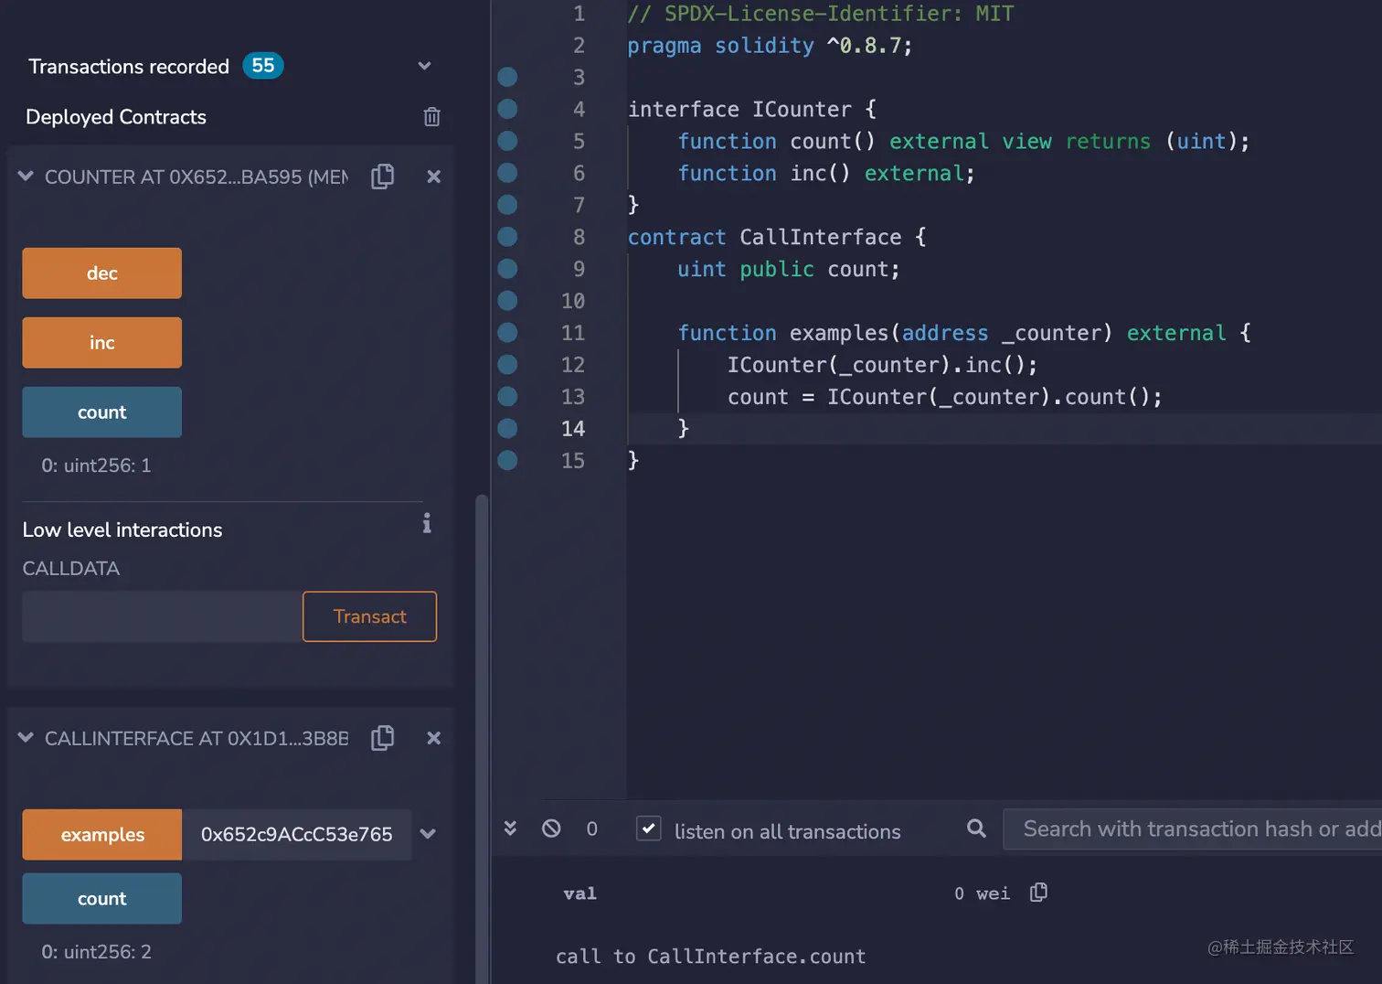Image resolution: width=1382 pixels, height=984 pixels.
Task: Click the Transactions recorded 55 badge
Action: tap(263, 66)
